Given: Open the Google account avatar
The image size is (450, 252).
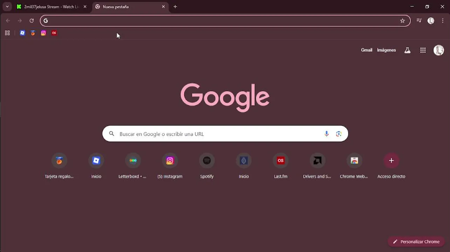Looking at the screenshot, I should click(439, 50).
